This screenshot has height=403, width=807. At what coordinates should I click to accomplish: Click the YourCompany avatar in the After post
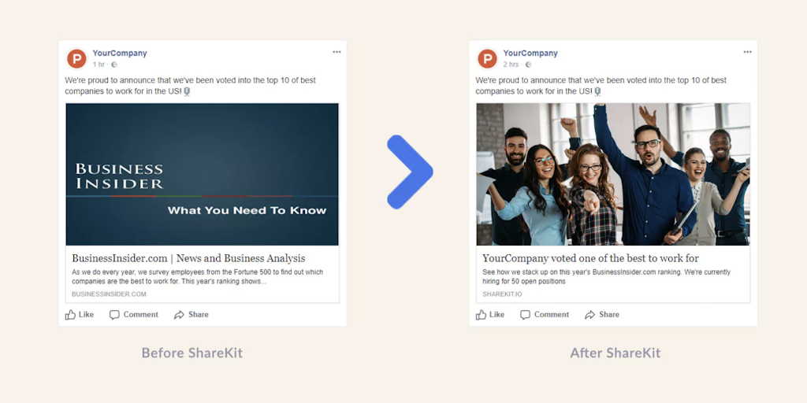pyautogui.click(x=487, y=58)
